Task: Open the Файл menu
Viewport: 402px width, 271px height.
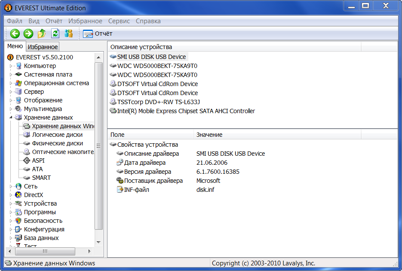Action: (x=14, y=21)
